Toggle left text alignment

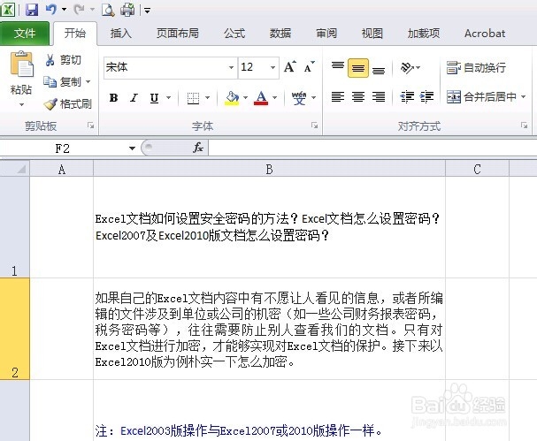pos(338,97)
